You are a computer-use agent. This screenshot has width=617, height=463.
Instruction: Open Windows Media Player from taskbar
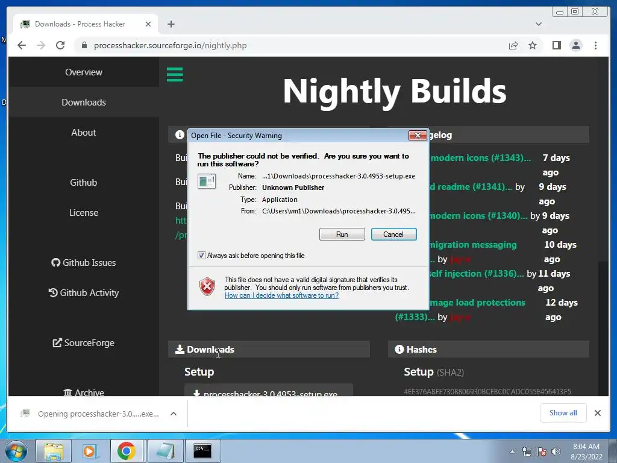point(89,451)
